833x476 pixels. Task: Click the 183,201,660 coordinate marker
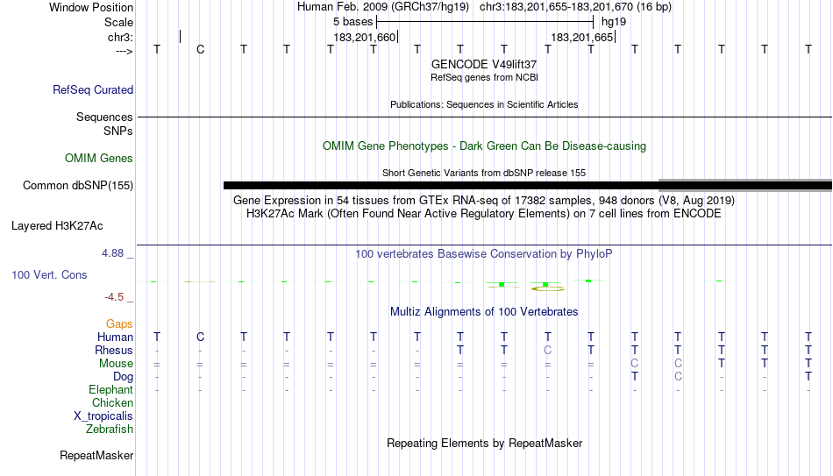pyautogui.click(x=365, y=37)
